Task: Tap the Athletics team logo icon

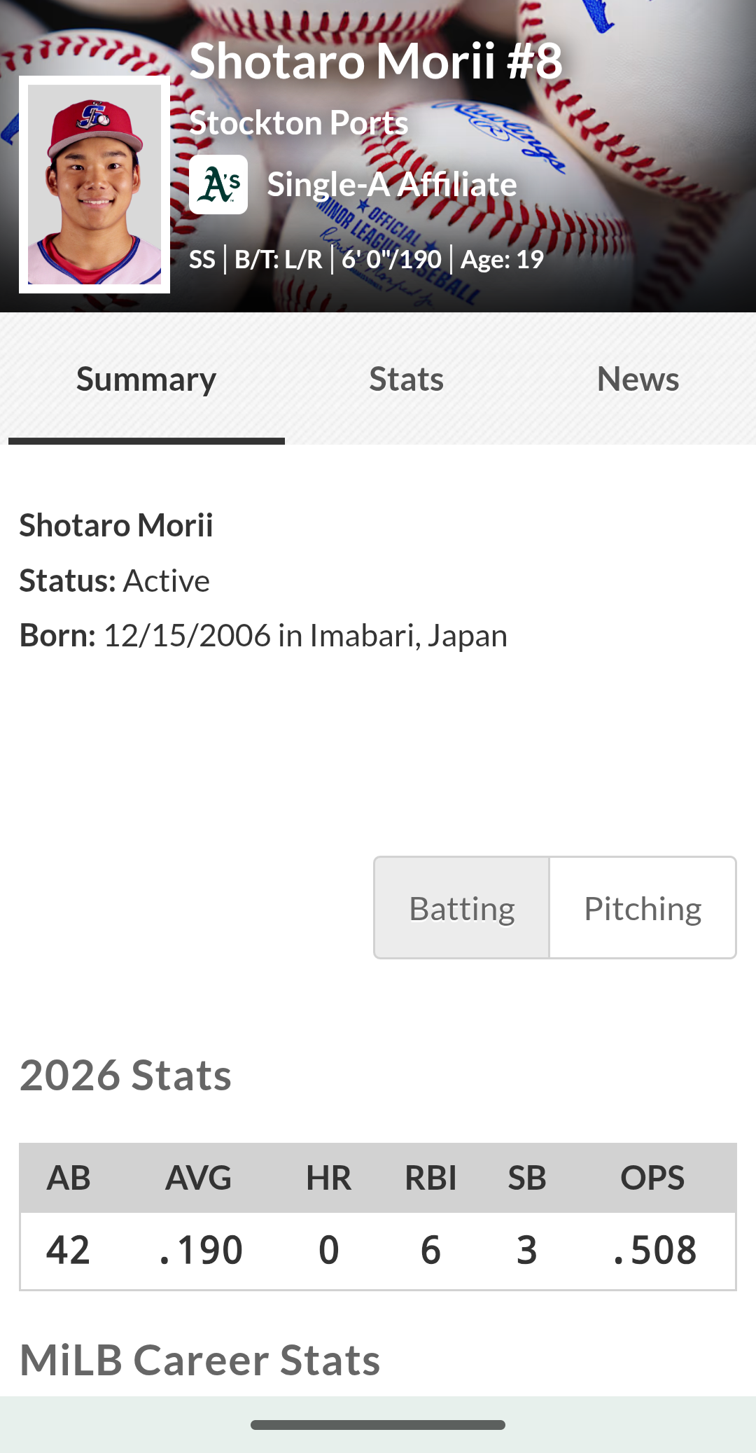Action: click(x=218, y=184)
